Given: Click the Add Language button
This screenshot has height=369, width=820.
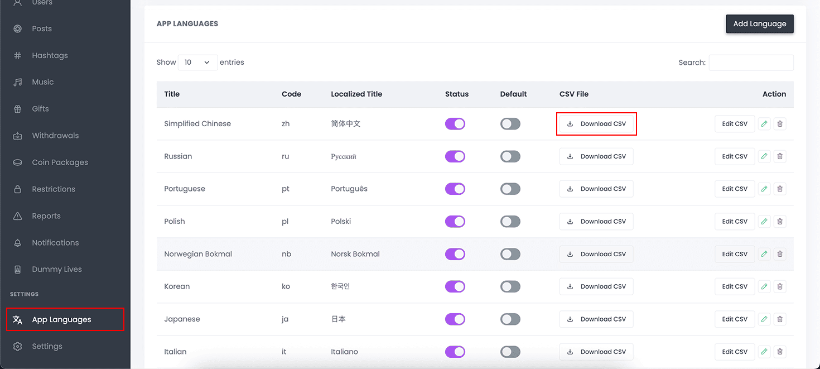Looking at the screenshot, I should [x=759, y=24].
